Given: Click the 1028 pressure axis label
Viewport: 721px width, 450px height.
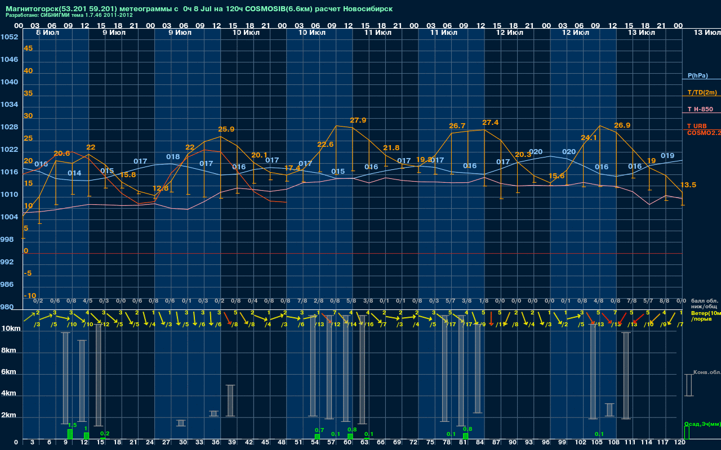Looking at the screenshot, I should coord(9,127).
